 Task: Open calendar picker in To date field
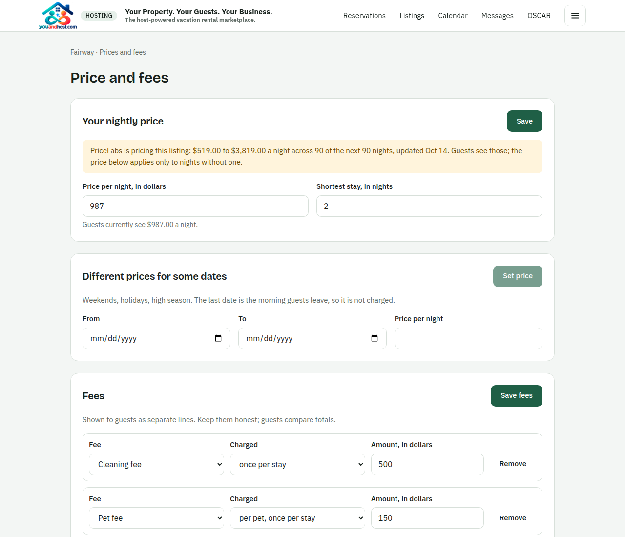click(375, 338)
